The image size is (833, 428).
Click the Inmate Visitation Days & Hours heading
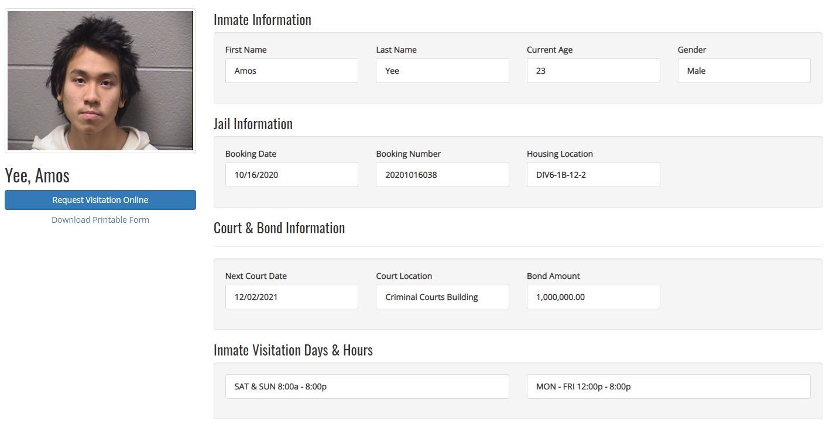[293, 350]
